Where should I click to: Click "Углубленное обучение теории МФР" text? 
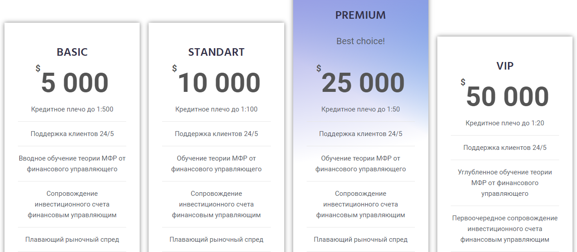505,183
